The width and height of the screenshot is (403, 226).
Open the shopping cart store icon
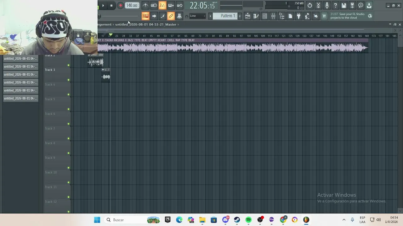(324, 16)
